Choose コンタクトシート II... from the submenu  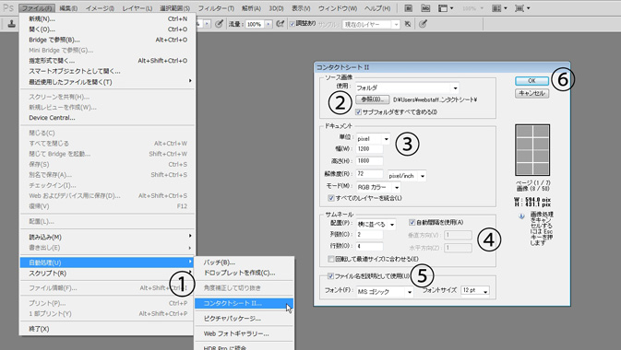244,303
